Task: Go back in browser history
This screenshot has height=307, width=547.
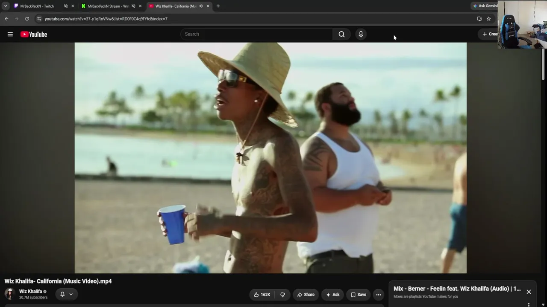Action: [6, 19]
